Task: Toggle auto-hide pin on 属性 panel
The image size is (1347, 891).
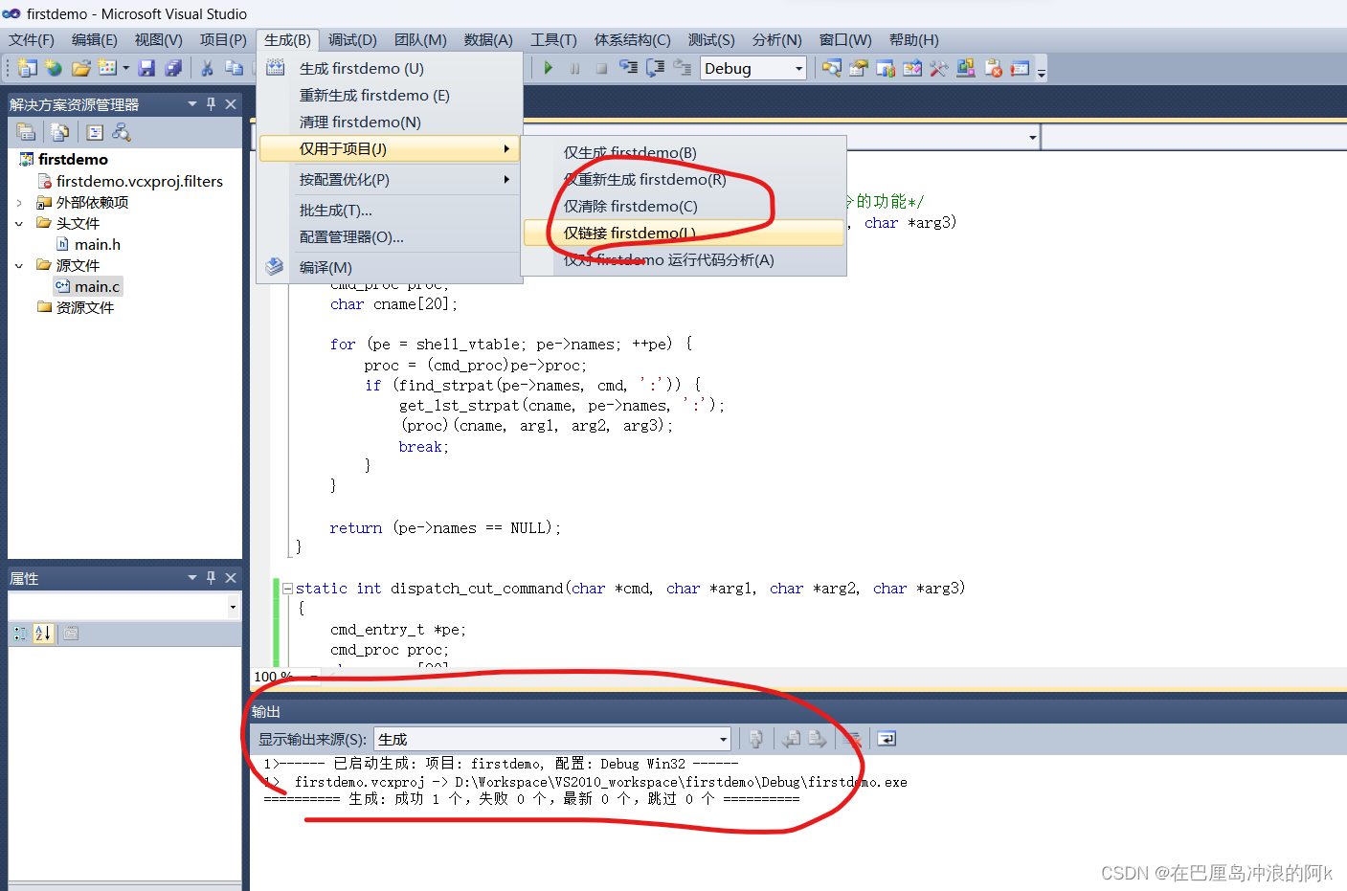Action: pos(212,577)
